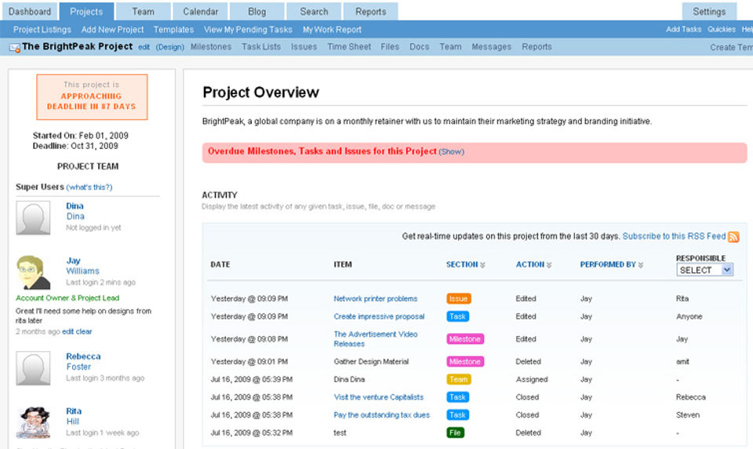Go to the Calendar tab
The width and height of the screenshot is (753, 449).
200,12
